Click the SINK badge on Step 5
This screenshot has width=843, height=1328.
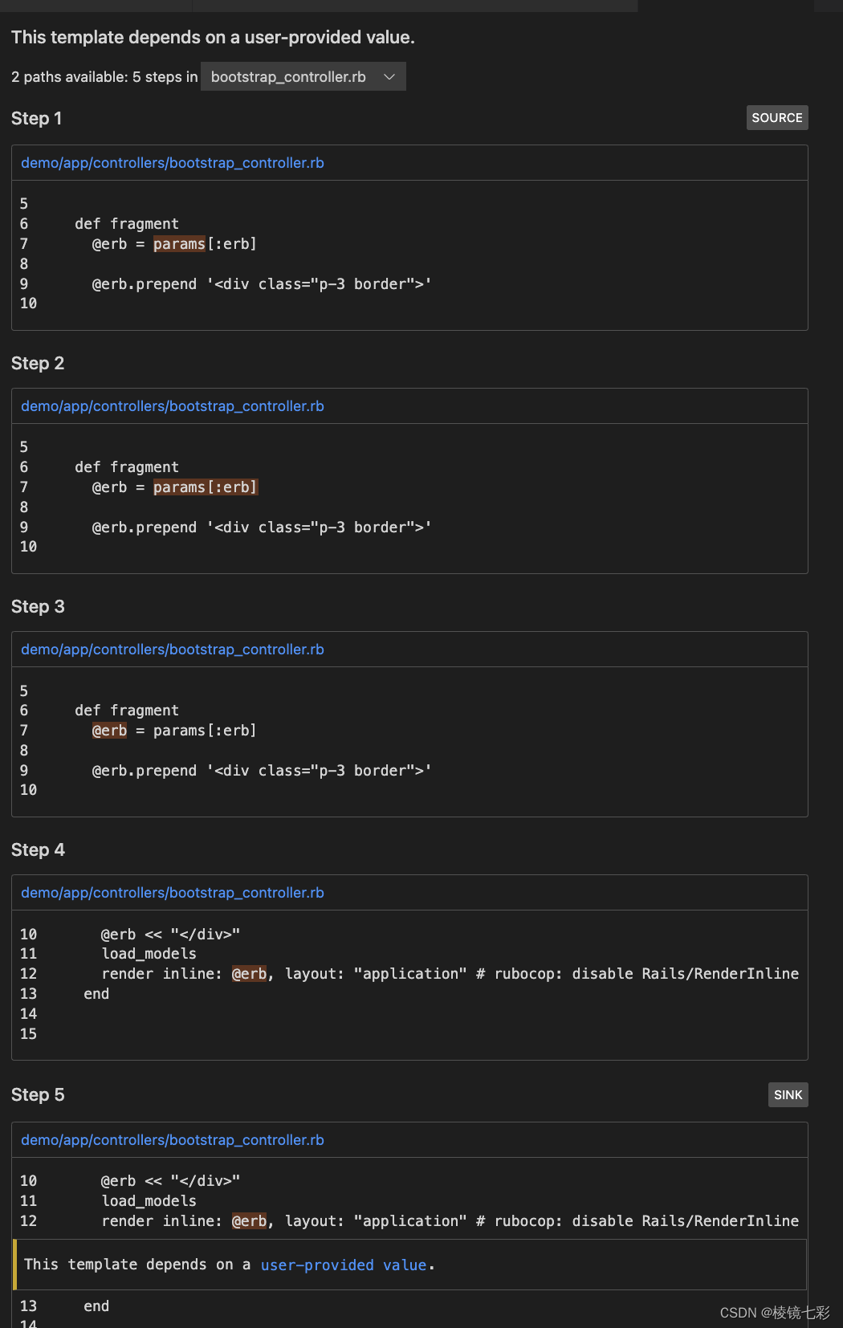click(788, 1095)
